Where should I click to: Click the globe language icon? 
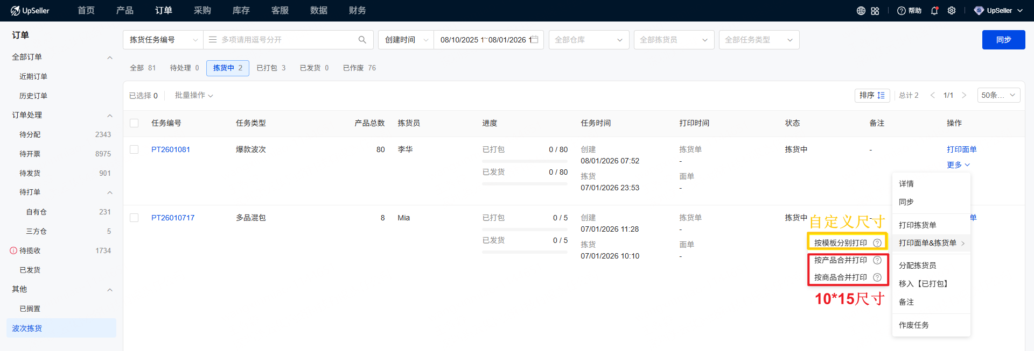pyautogui.click(x=861, y=11)
